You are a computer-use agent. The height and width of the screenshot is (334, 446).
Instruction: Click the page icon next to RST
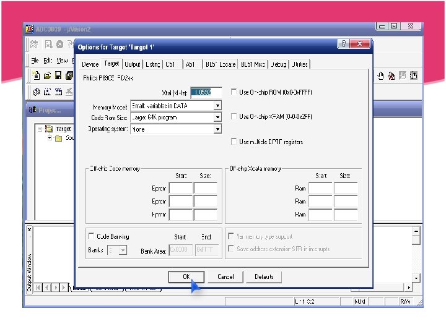tap(49, 45)
